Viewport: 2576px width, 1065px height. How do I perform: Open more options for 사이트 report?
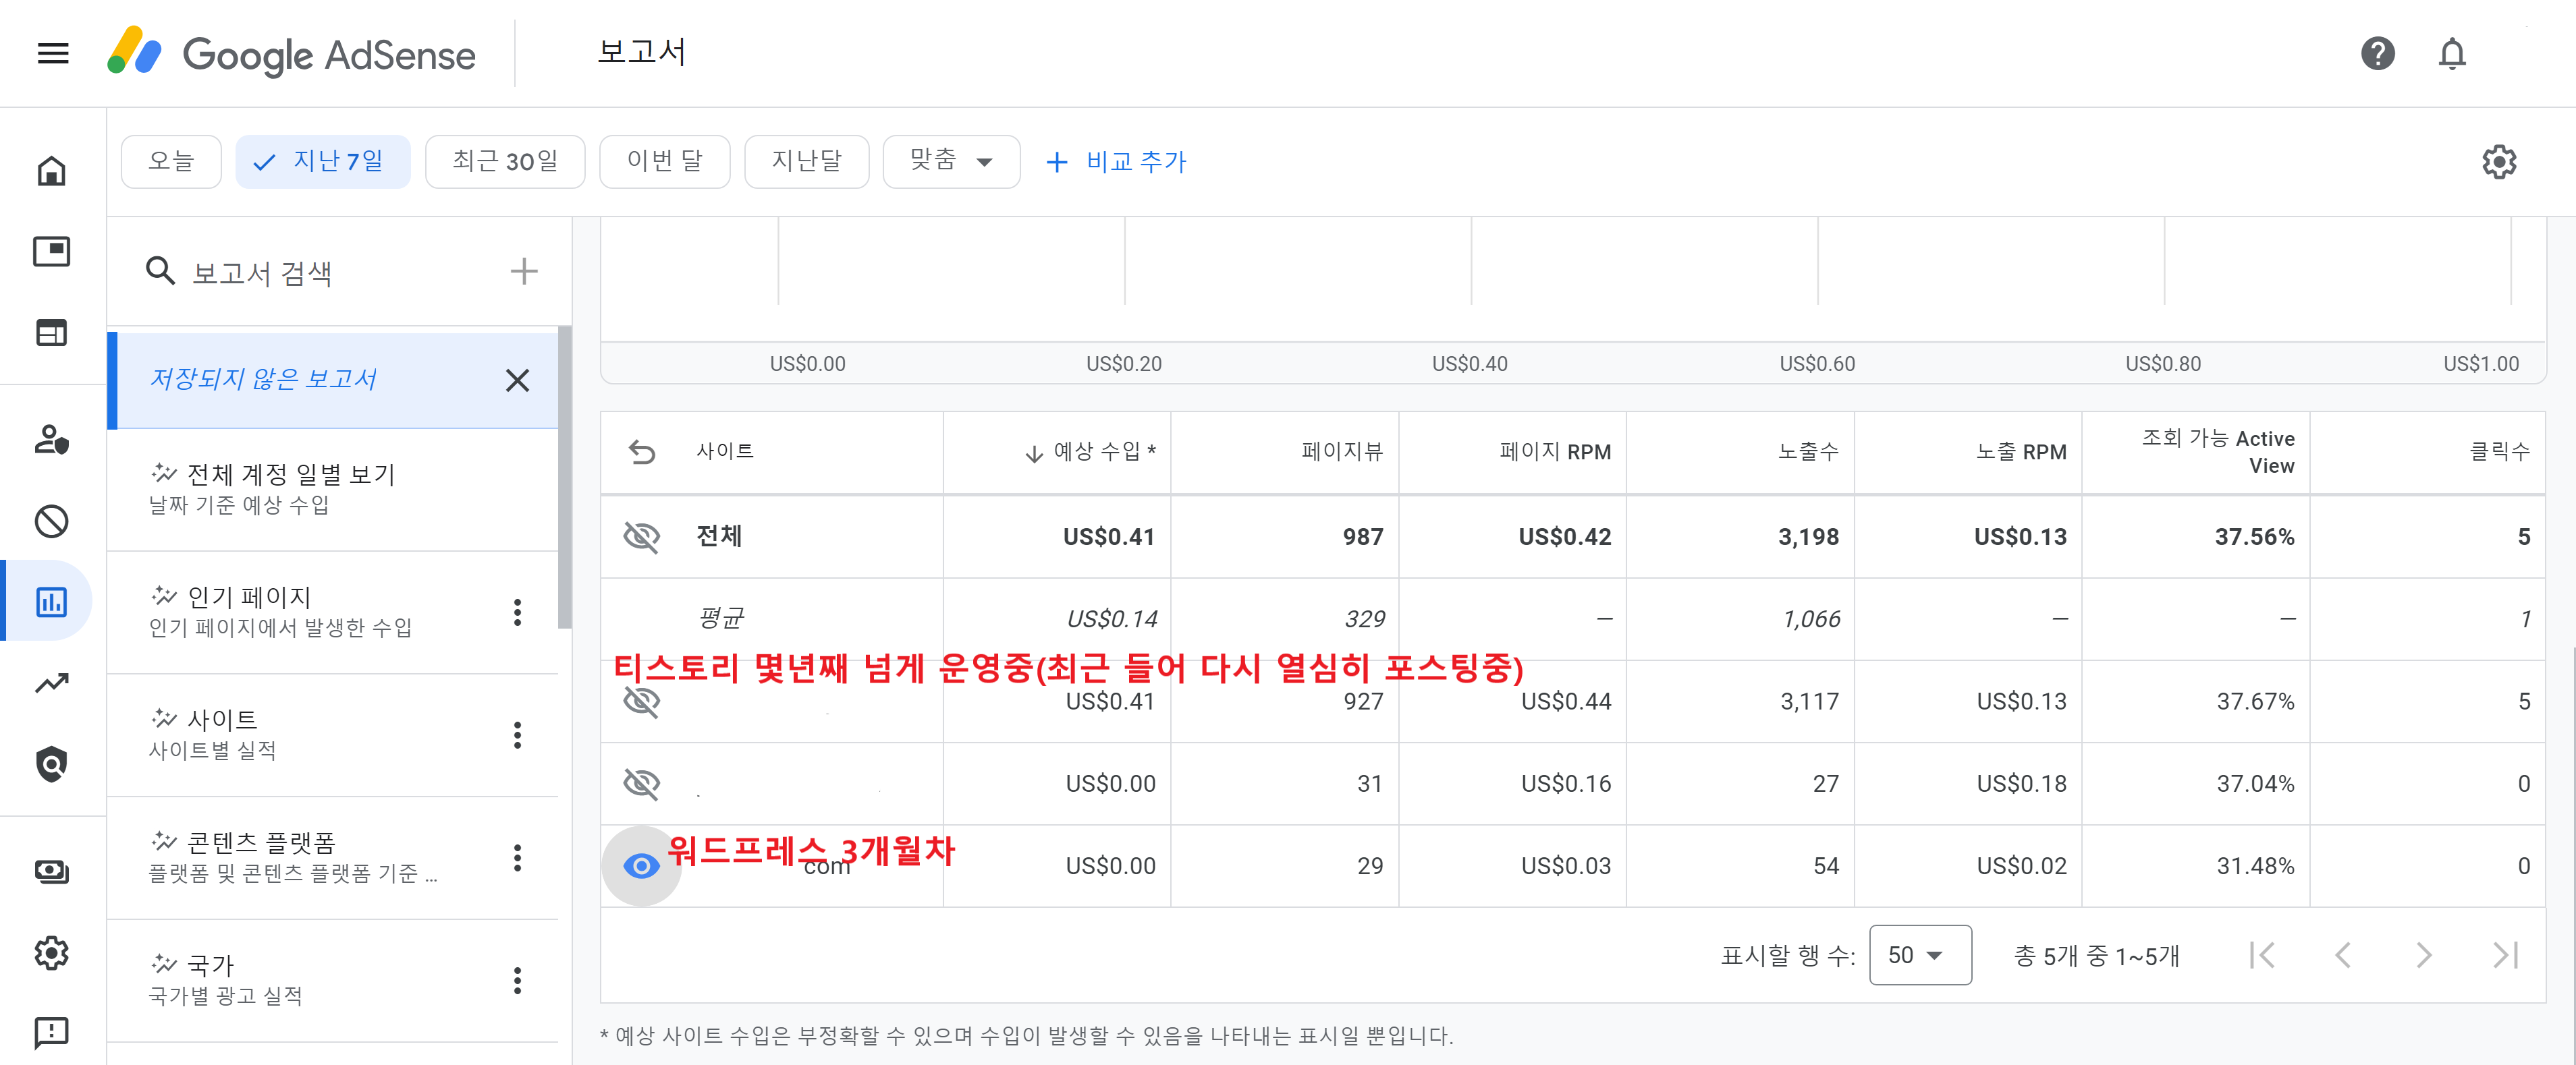517,735
